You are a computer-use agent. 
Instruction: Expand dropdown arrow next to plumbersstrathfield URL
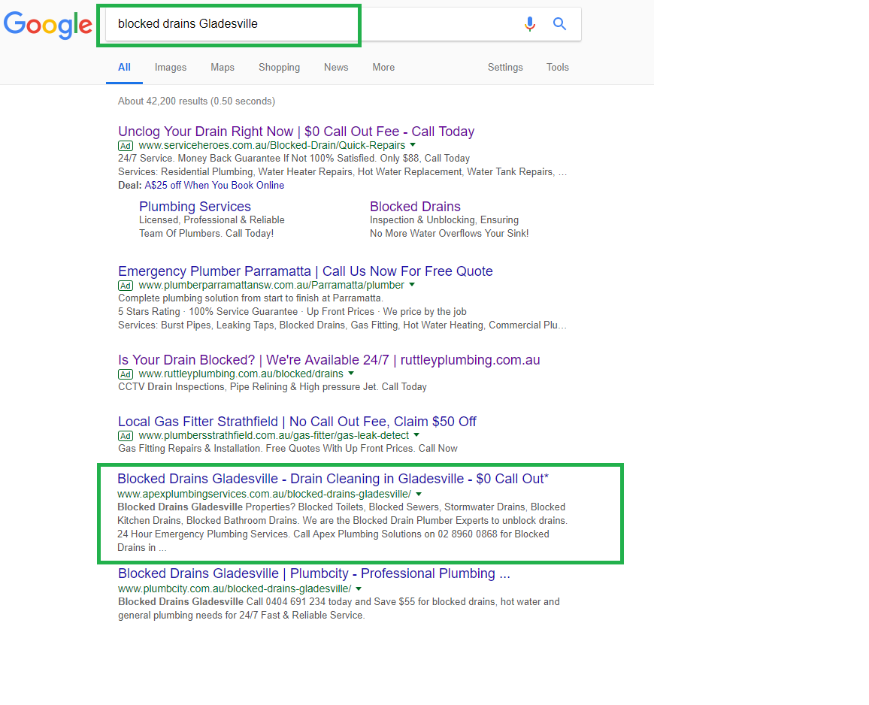coord(416,435)
